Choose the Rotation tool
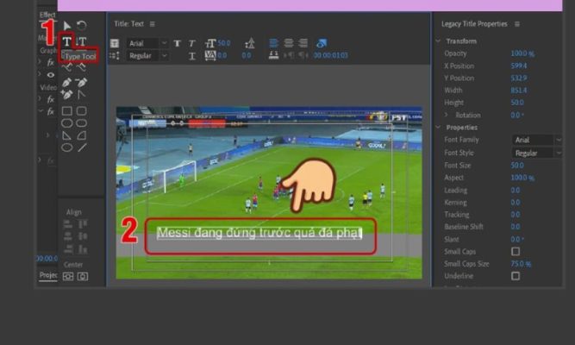Image resolution: width=575 pixels, height=345 pixels. click(x=82, y=26)
